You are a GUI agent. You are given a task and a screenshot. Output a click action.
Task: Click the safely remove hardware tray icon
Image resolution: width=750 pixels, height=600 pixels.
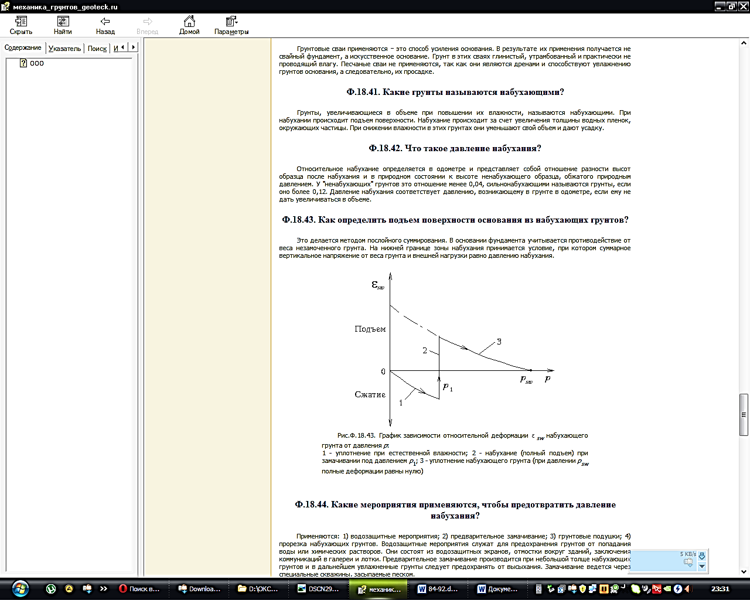click(551, 589)
